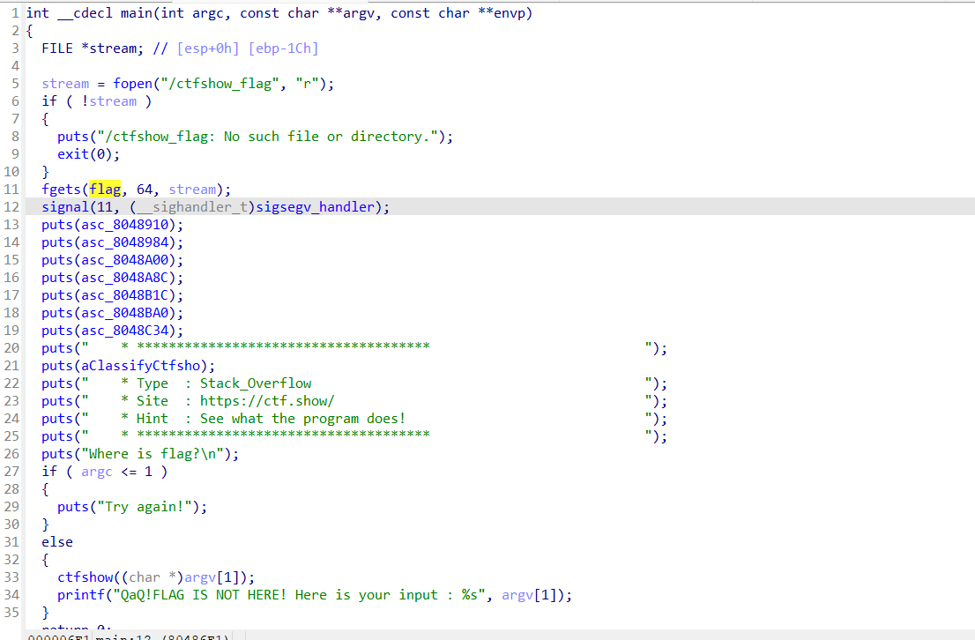Open the aClassifyCtfsho string reference
Image resolution: width=975 pixels, height=640 pixels.
(144, 366)
